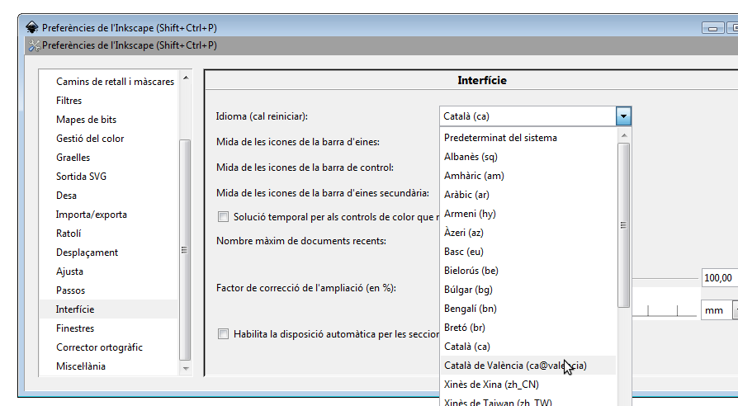Pick Bretó (br) in language list
Viewport: 738px width, 406px height.
528,328
